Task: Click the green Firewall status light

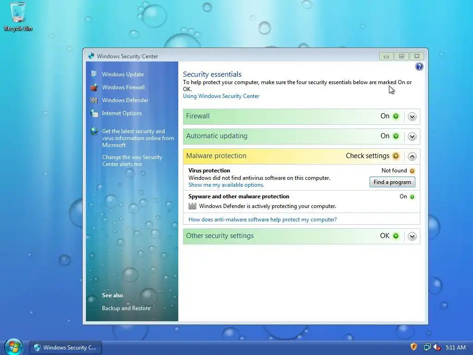Action: [396, 116]
